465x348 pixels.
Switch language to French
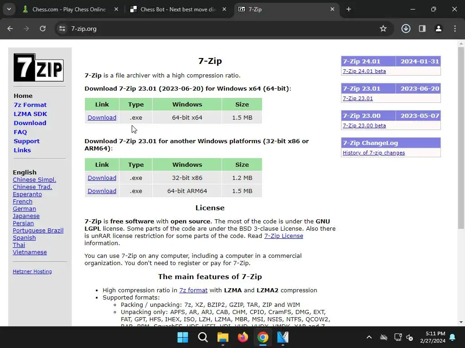[x=23, y=202]
